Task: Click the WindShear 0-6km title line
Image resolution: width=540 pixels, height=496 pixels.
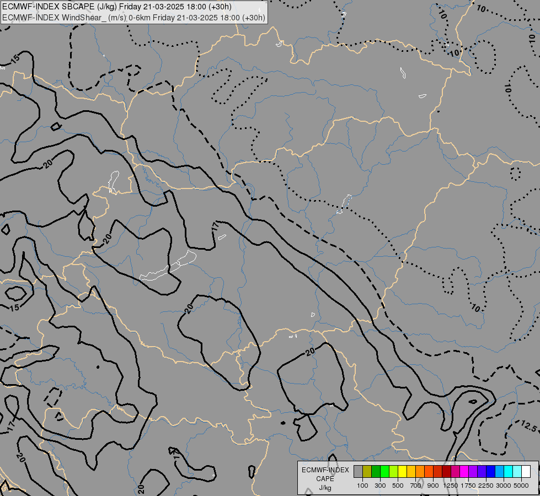Action: coord(133,18)
